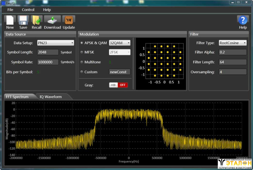Click the Update waveform icon
253x170 pixels.
(69, 20)
